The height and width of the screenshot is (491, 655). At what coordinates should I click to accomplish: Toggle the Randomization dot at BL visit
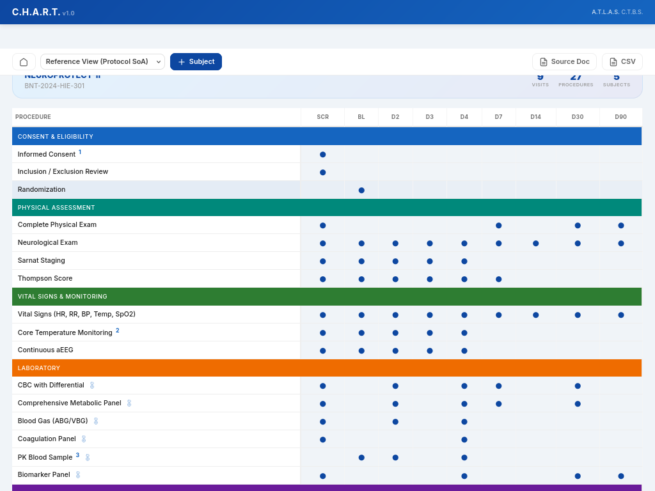pos(361,190)
